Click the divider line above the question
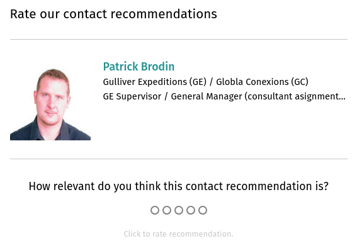Image resolution: width=357 pixels, height=248 pixels. coord(179,159)
